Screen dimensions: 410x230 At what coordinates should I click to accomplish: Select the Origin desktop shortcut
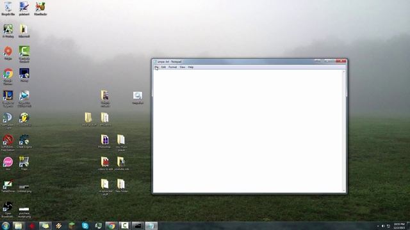[x=8, y=53]
